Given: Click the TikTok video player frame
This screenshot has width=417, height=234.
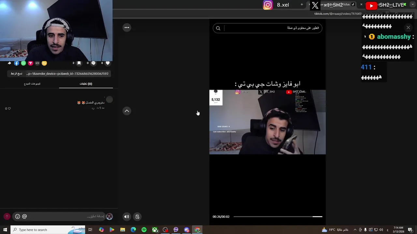Looking at the screenshot, I should tap(267, 122).
